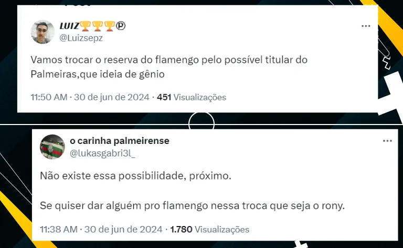Open more options on o carinha palmeirense's tweet

387,141
